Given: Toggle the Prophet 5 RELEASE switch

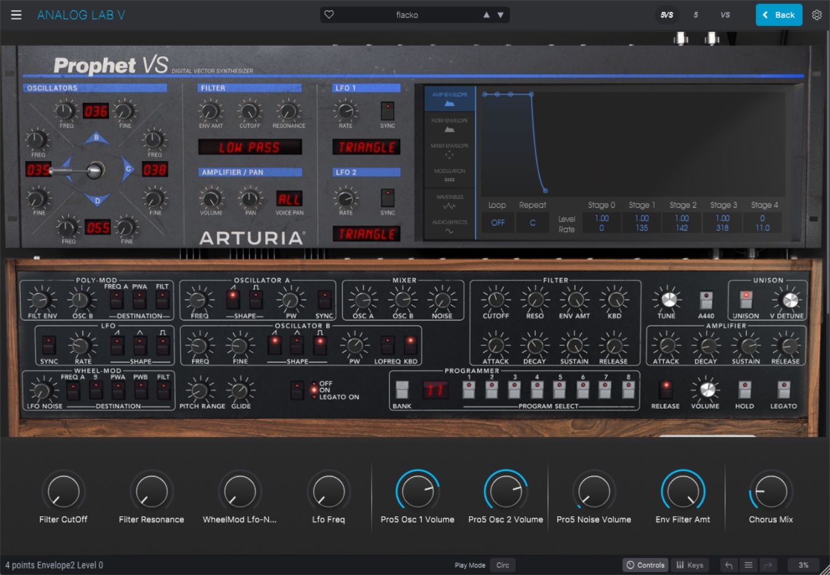Looking at the screenshot, I should [x=666, y=390].
